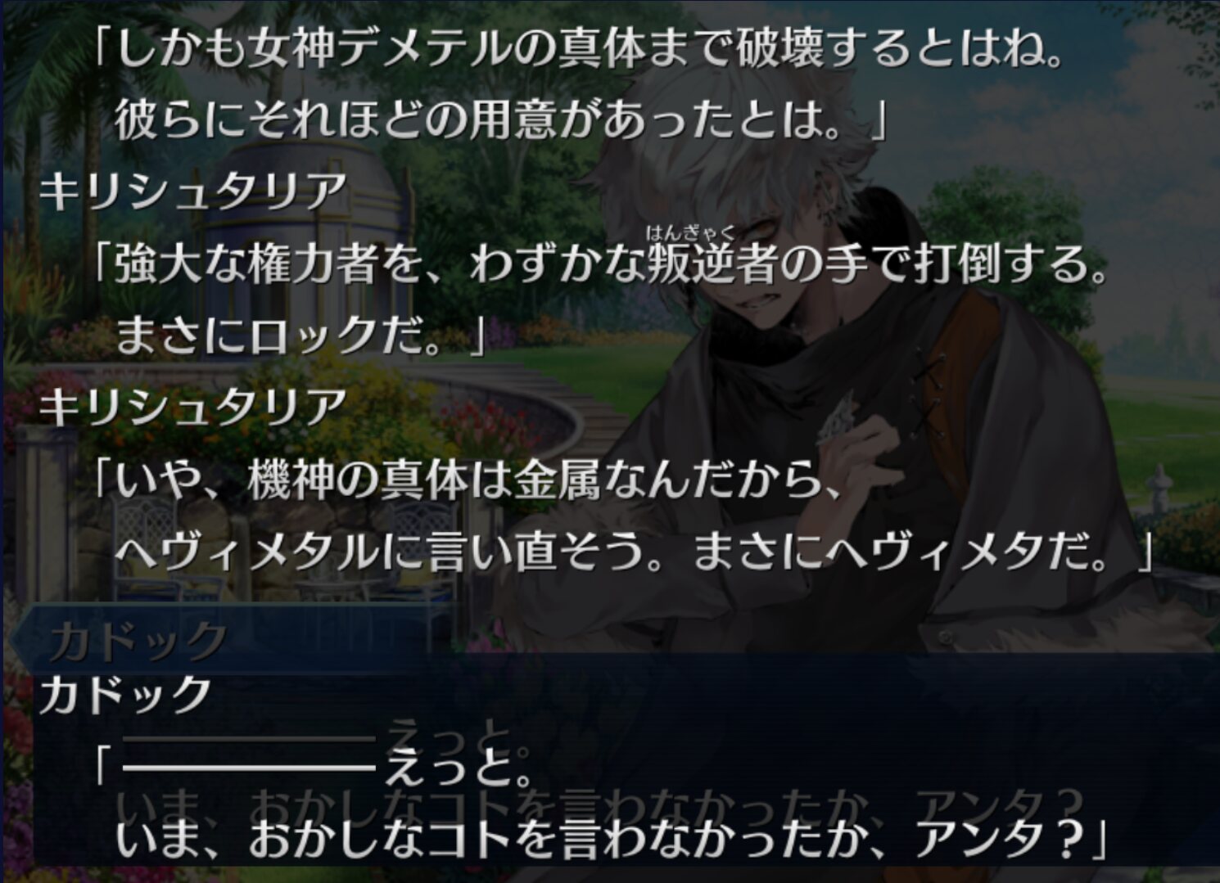The height and width of the screenshot is (883, 1220).
Task: Click the second キリシュタリア speaker label
Action: pyautogui.click(x=192, y=407)
